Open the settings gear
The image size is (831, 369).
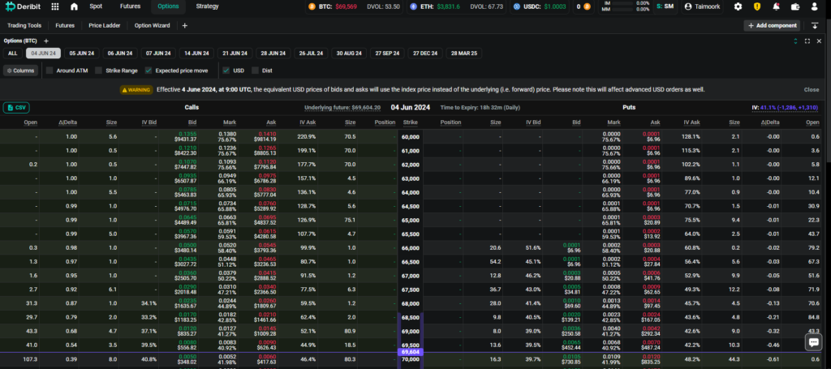coord(738,6)
